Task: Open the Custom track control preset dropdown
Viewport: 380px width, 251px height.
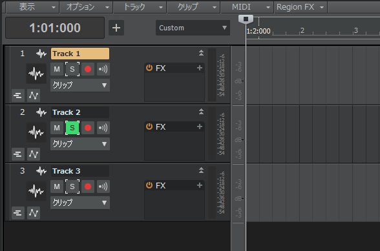Action: click(193, 28)
